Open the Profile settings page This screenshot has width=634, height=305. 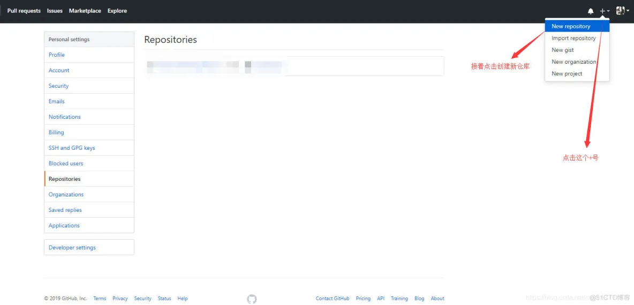tap(57, 55)
